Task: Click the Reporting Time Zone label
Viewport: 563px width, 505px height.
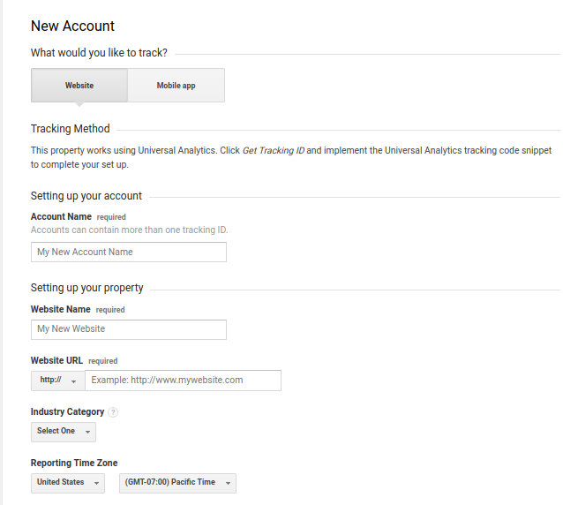Action: tap(74, 463)
